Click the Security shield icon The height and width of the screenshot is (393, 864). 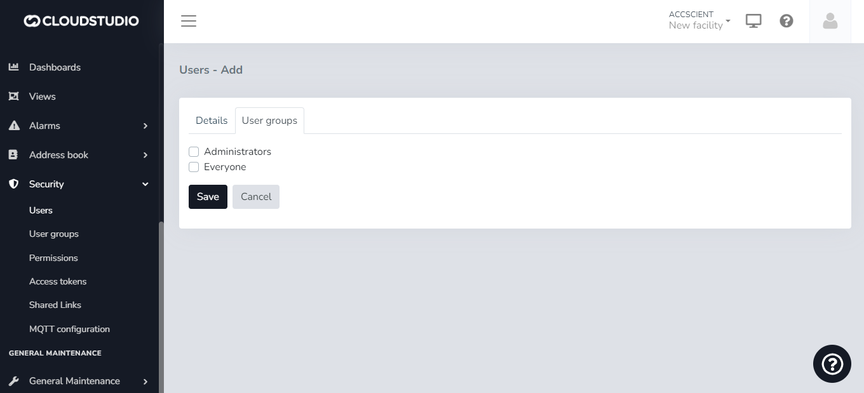[13, 184]
